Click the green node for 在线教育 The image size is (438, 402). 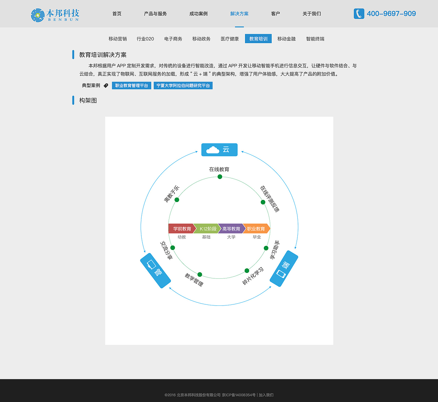click(219, 177)
